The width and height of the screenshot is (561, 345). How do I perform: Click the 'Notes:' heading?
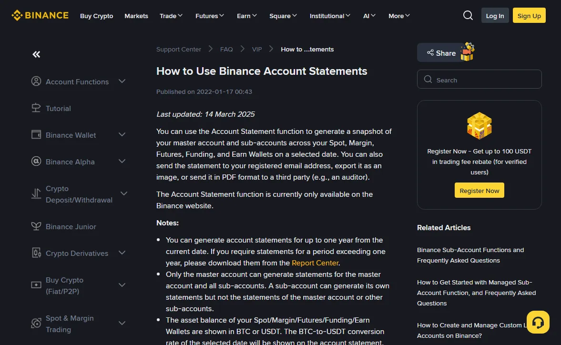coord(167,223)
